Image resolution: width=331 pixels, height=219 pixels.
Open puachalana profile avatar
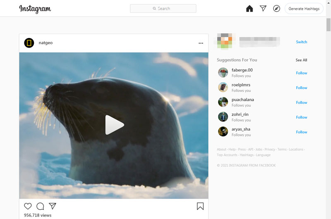click(223, 102)
